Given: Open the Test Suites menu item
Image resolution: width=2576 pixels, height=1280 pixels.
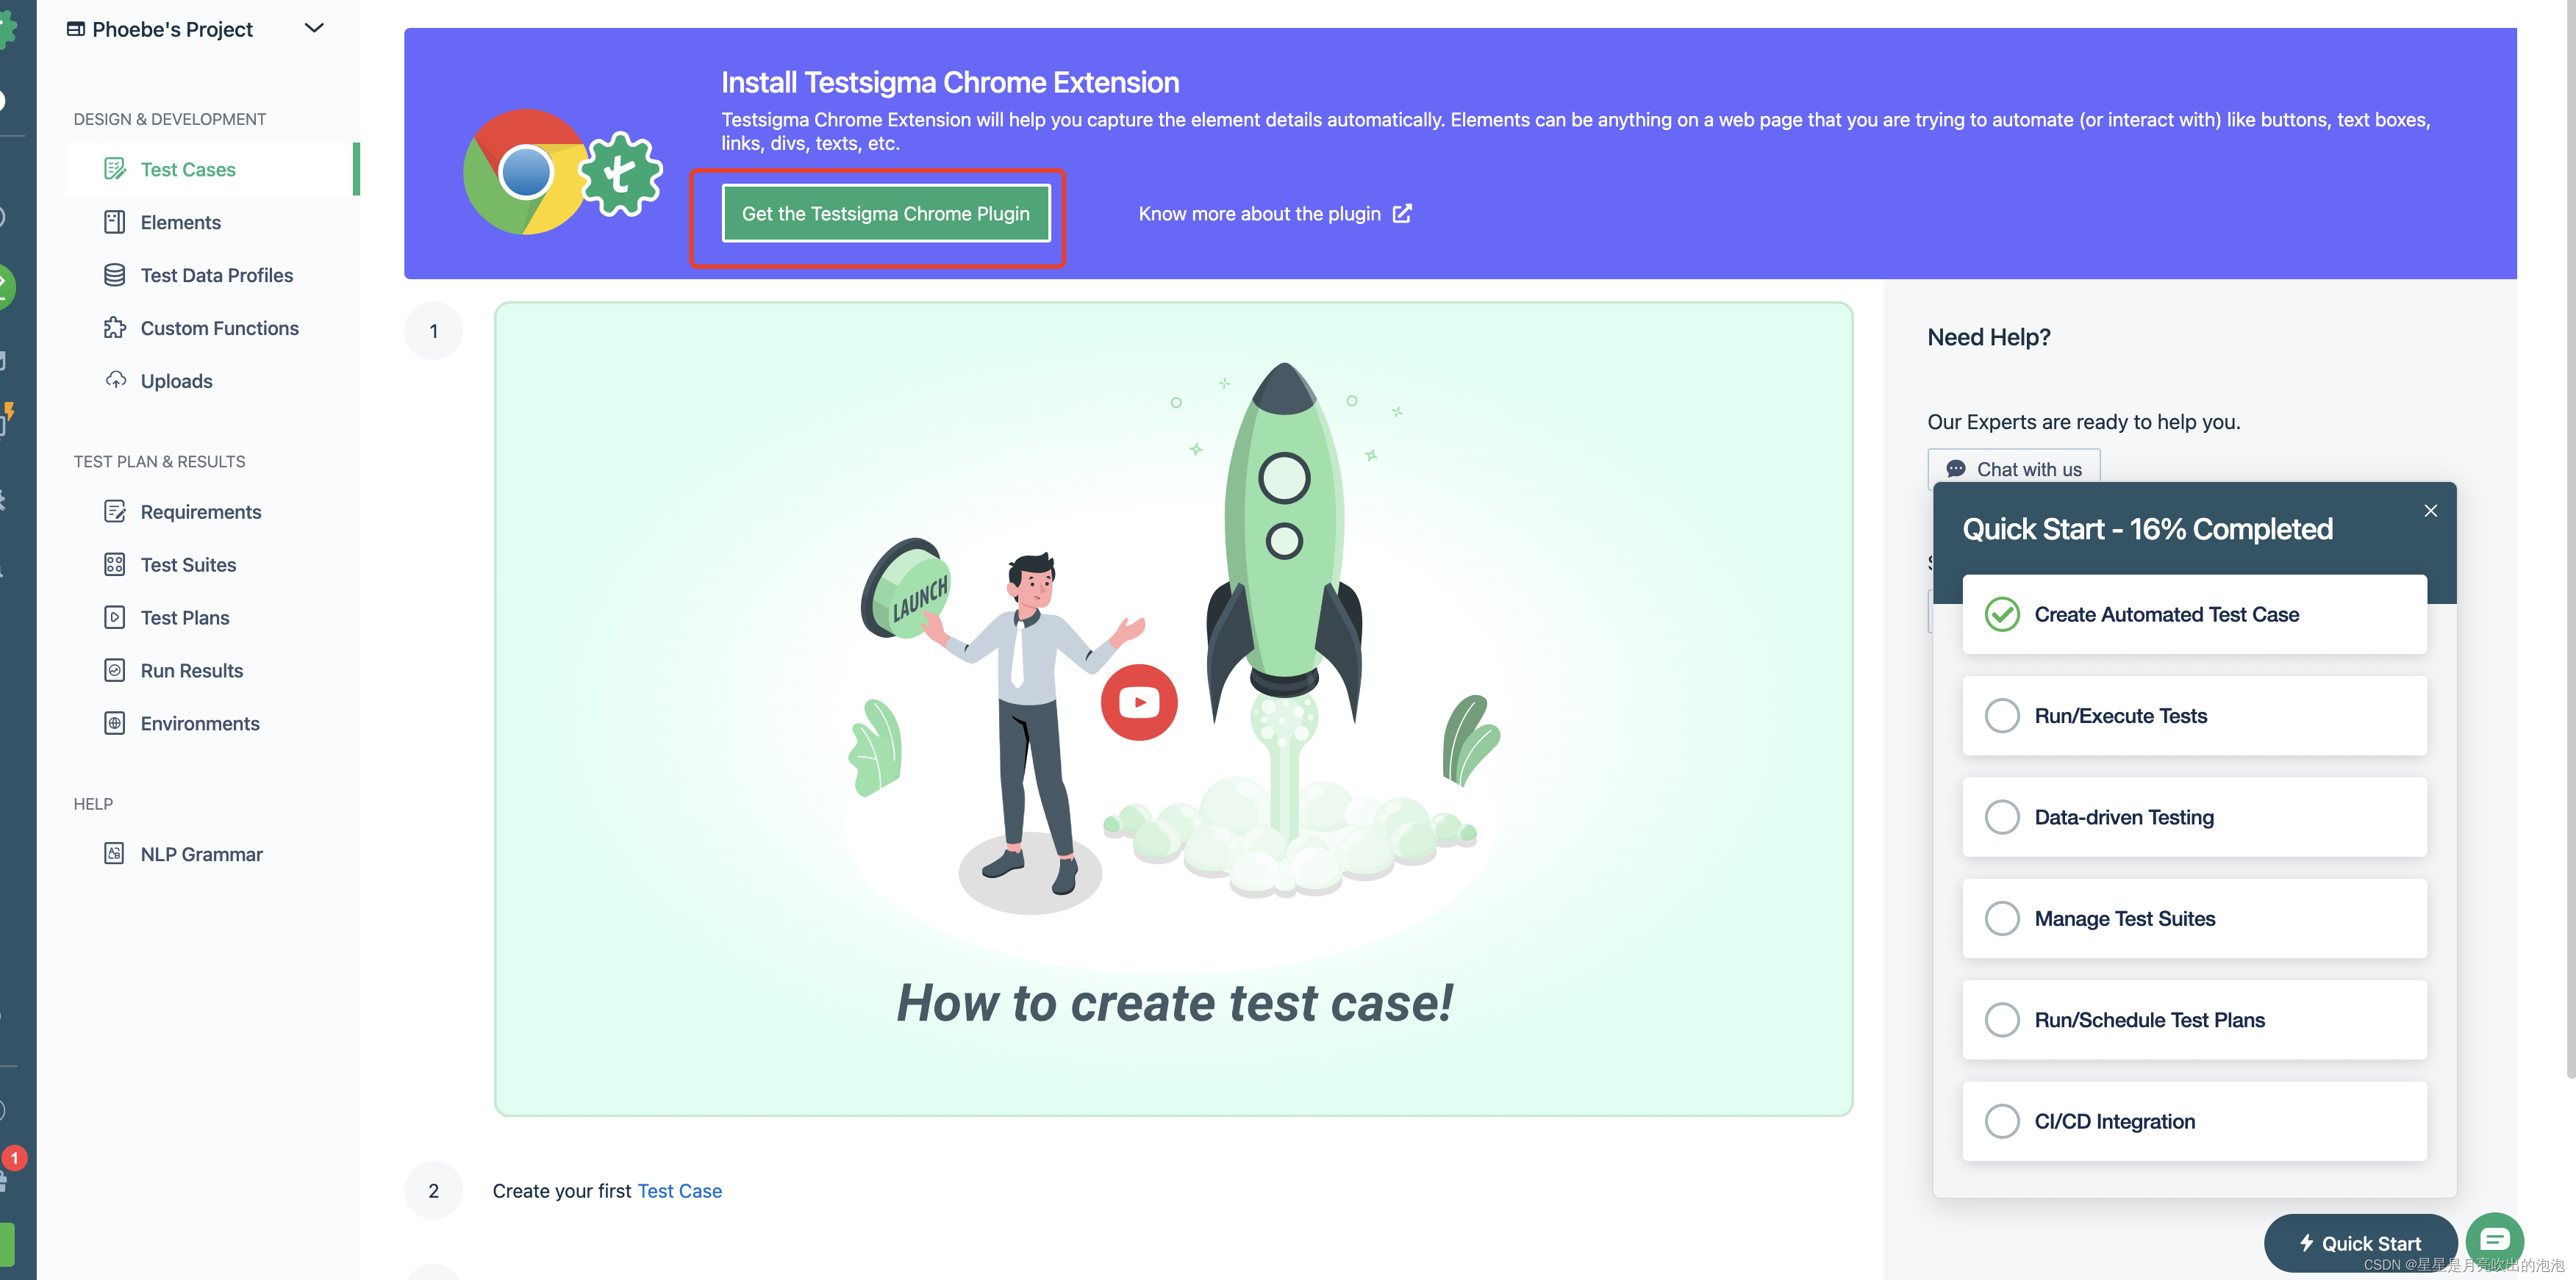Looking at the screenshot, I should click(x=188, y=564).
